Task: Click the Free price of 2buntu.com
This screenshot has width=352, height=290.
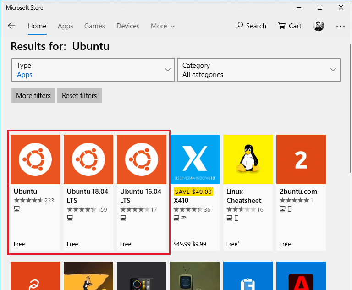Action: point(285,244)
